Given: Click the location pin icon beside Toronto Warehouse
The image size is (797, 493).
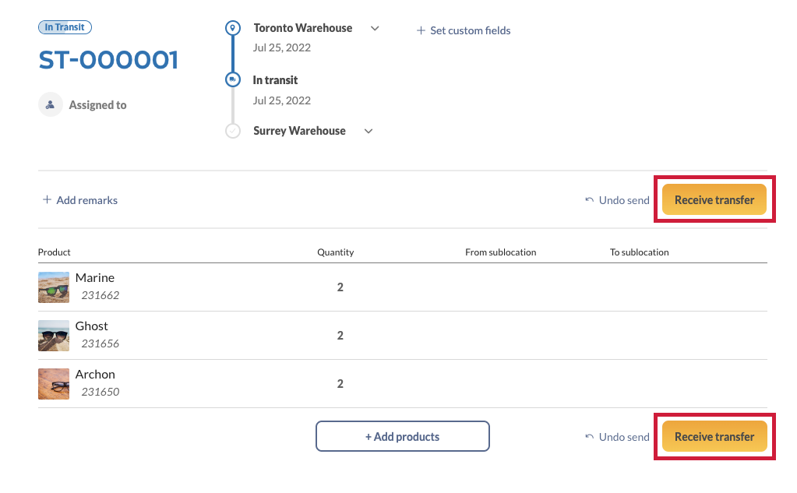Looking at the screenshot, I should pyautogui.click(x=232, y=29).
